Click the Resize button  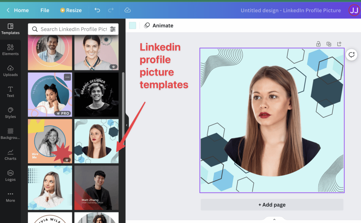[x=71, y=10]
